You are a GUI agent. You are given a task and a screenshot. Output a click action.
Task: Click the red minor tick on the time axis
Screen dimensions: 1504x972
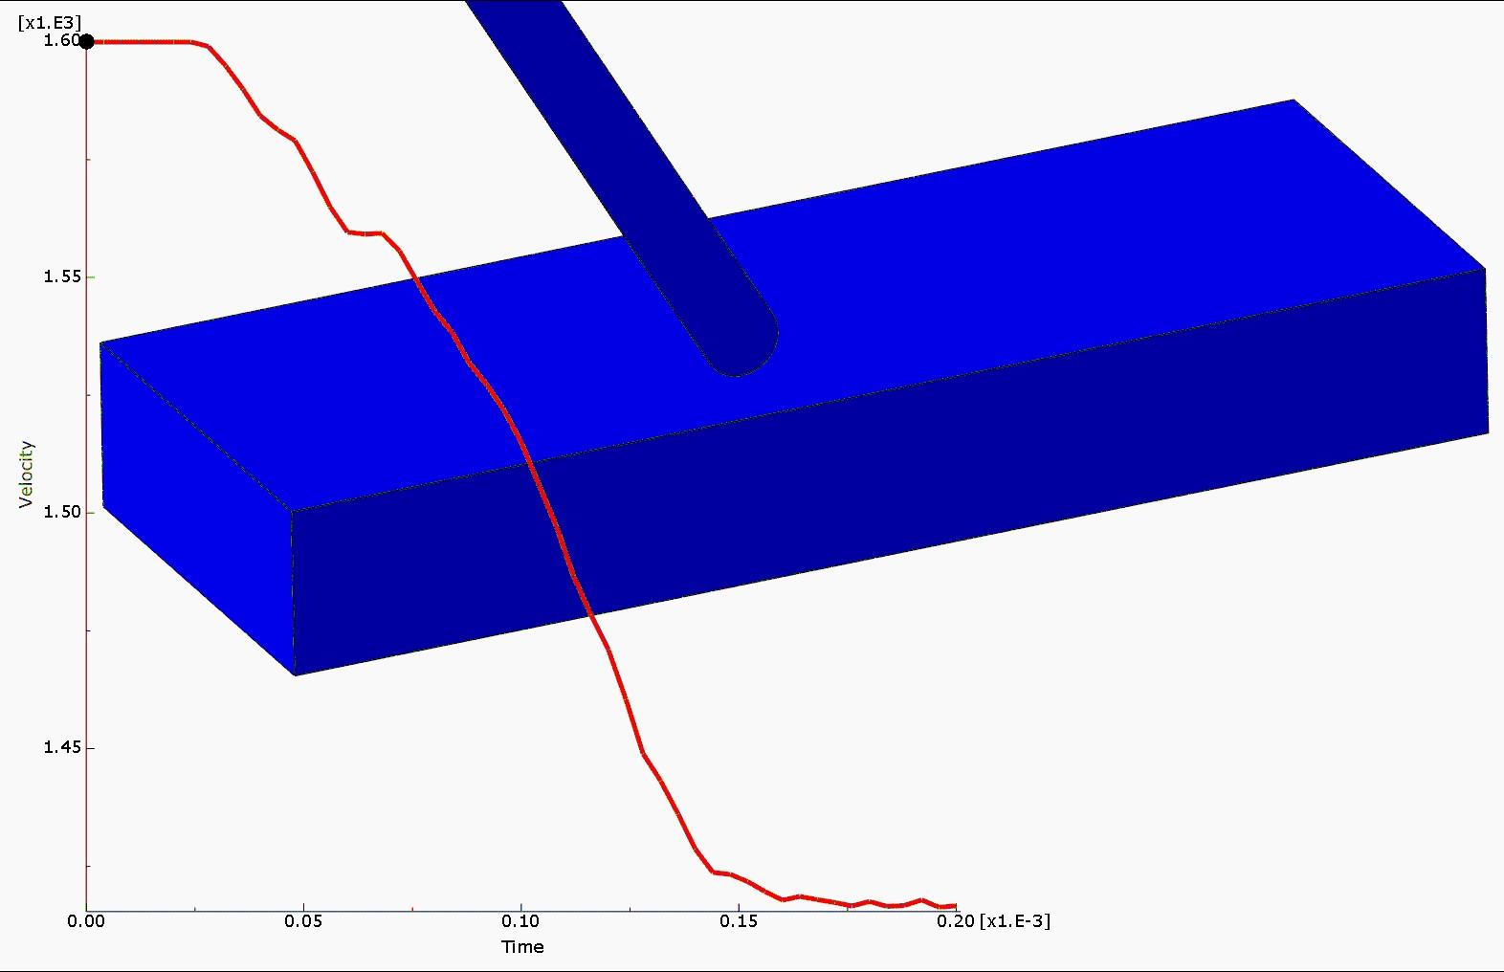pyautogui.click(x=412, y=908)
